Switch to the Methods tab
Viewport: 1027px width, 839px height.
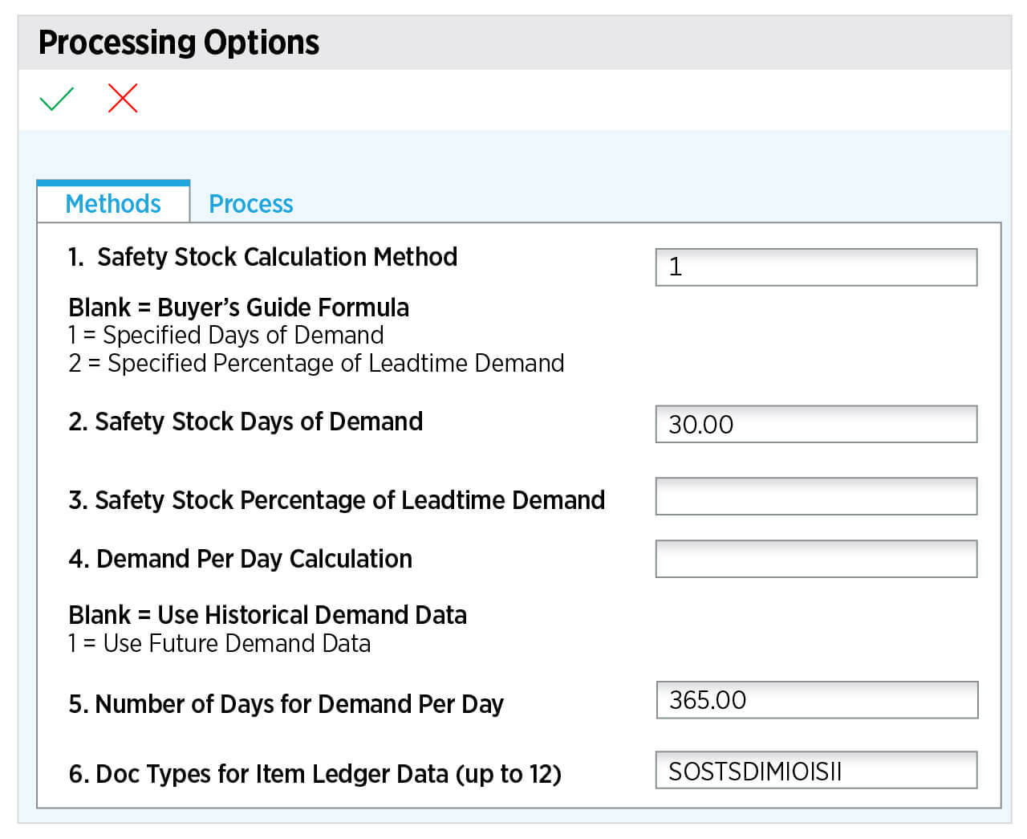click(x=113, y=204)
